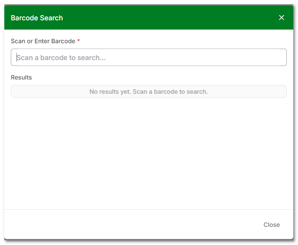Click the Results section label

(x=21, y=77)
